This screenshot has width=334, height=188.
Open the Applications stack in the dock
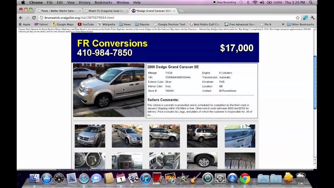pos(263,179)
